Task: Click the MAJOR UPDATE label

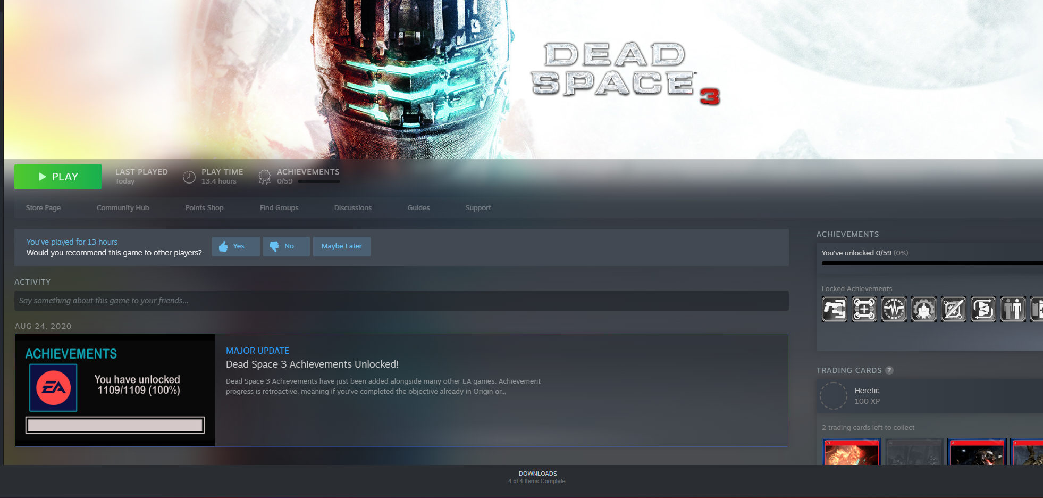Action: coord(257,351)
